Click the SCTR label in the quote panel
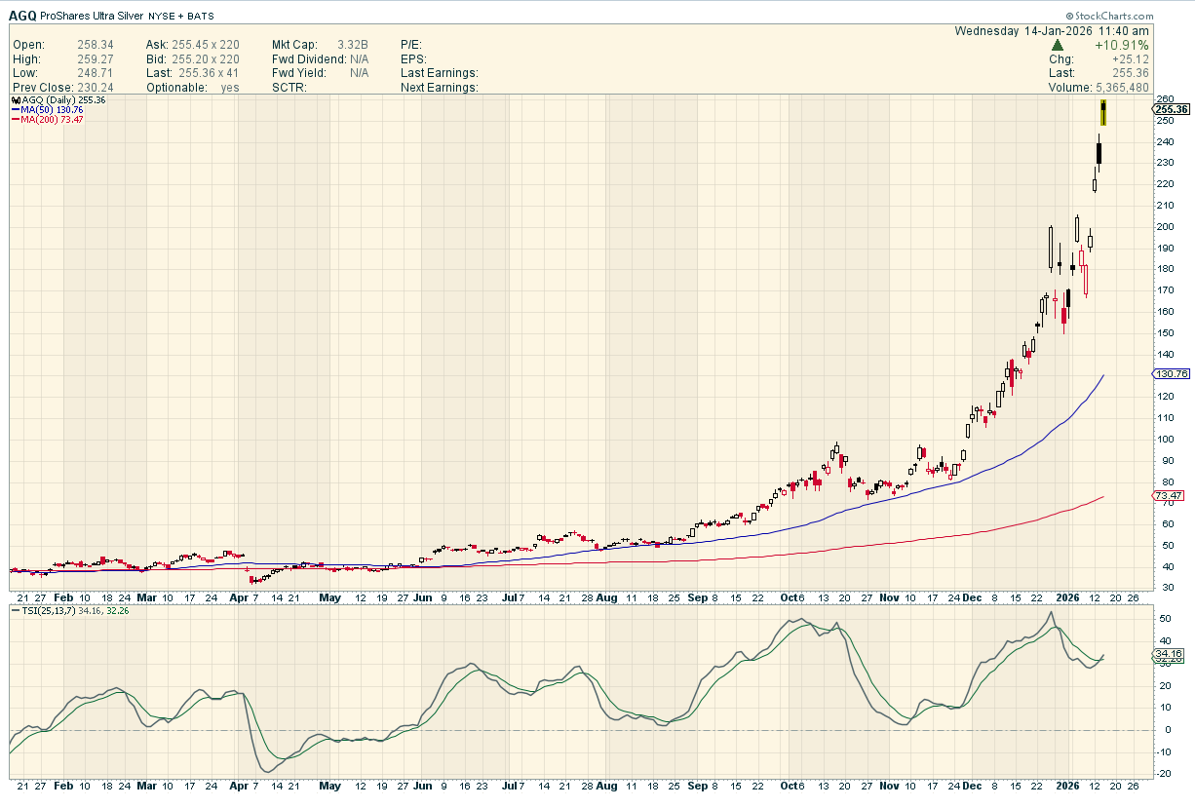 point(289,88)
